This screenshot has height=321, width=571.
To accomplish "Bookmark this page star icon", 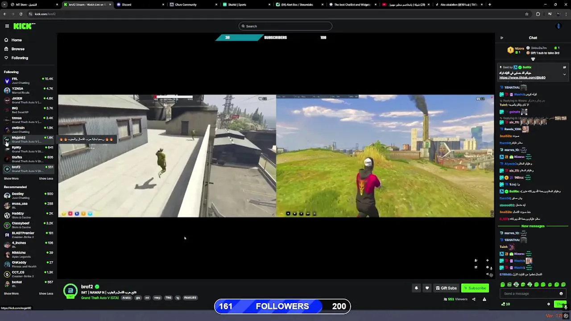I will point(526,14).
